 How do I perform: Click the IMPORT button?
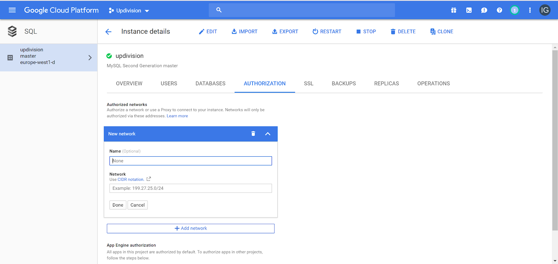pos(244,31)
